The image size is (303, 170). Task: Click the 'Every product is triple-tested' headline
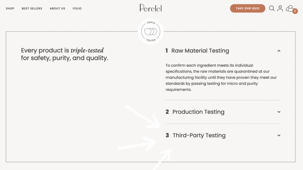pyautogui.click(x=65, y=54)
